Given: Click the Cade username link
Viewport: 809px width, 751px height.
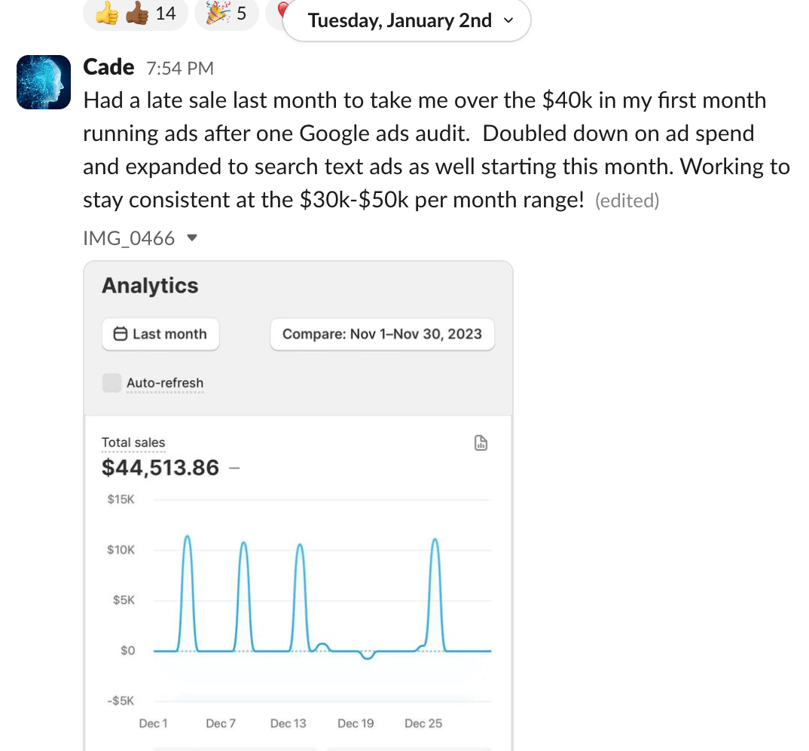Looking at the screenshot, I should coord(108,67).
